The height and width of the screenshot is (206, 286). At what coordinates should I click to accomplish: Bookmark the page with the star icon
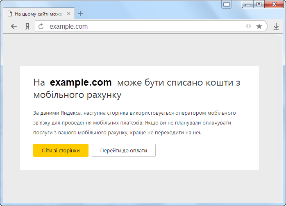click(259, 27)
